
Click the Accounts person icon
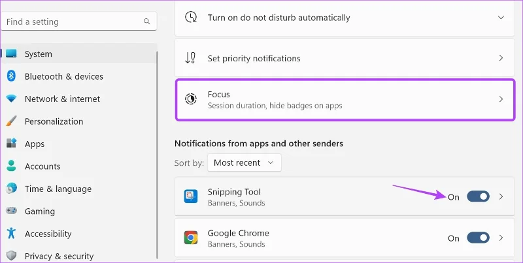click(x=11, y=166)
